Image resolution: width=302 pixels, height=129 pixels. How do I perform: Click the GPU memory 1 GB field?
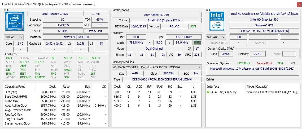(x=238, y=37)
